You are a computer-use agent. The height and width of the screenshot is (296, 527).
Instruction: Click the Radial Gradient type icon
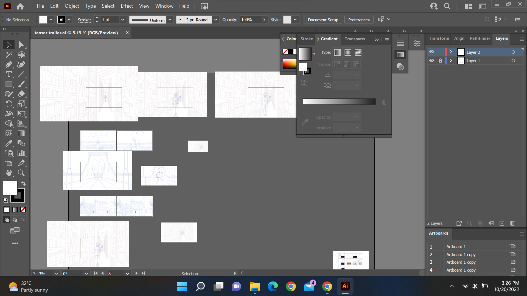point(348,53)
